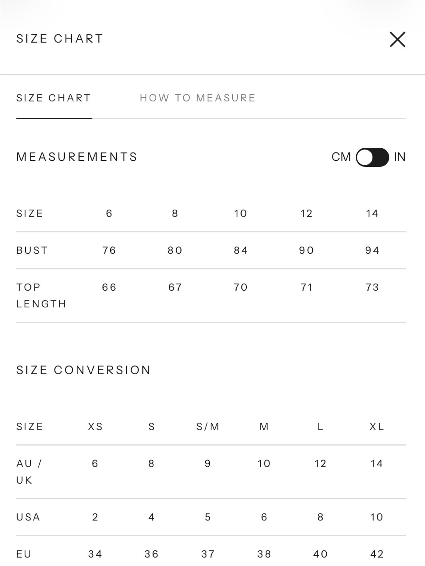Click the Measurements section heading
Viewport: 425px width, 566px height.
tap(77, 157)
